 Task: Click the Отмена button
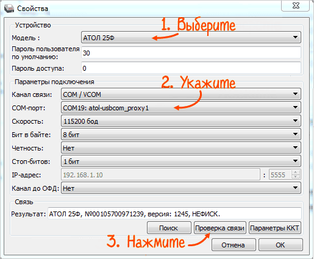click(234, 245)
